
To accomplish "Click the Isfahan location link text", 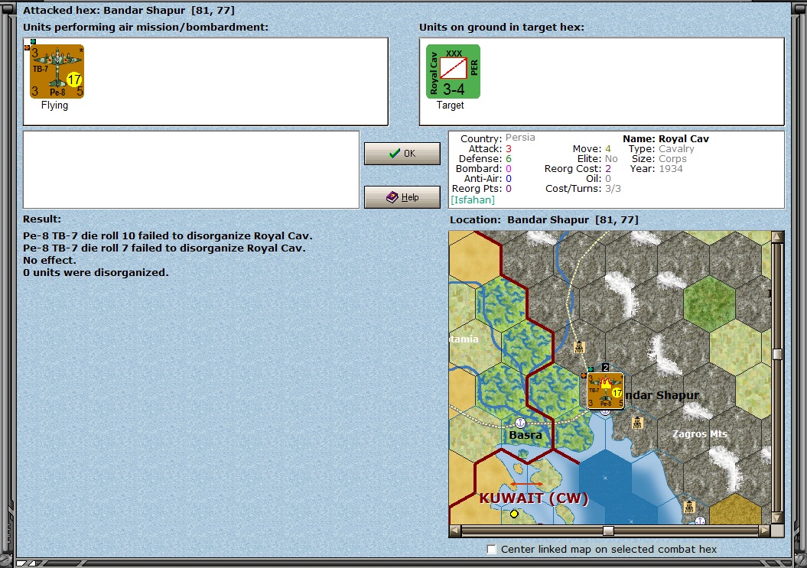I will 473,200.
